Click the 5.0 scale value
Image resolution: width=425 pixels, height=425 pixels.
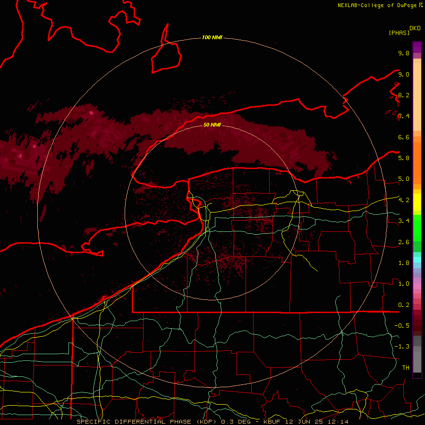pos(404,179)
